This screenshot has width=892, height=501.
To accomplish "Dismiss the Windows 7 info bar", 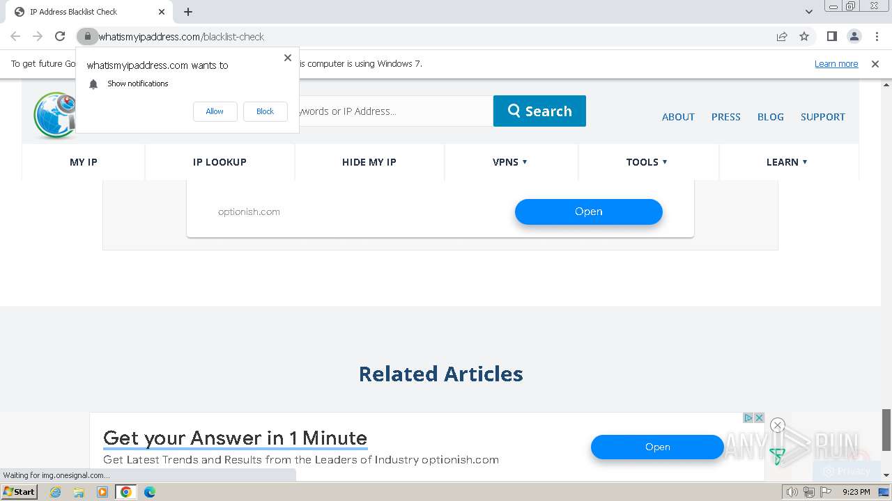I will [x=875, y=64].
